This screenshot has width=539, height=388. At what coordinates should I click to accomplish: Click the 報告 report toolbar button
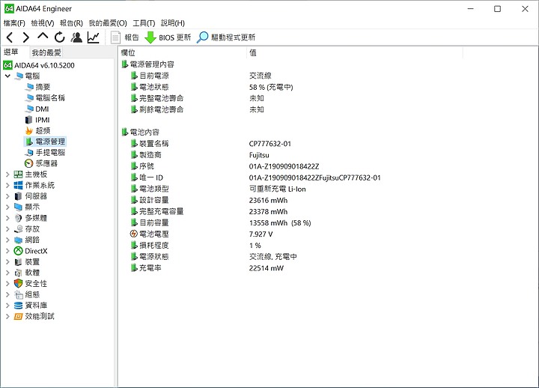(x=124, y=37)
